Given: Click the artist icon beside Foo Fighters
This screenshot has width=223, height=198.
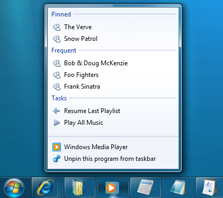Looking at the screenshot, I should [x=57, y=75].
